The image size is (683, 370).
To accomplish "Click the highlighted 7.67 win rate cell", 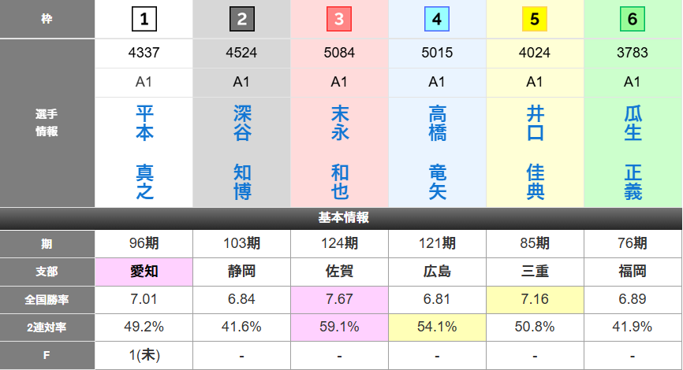I will [339, 299].
